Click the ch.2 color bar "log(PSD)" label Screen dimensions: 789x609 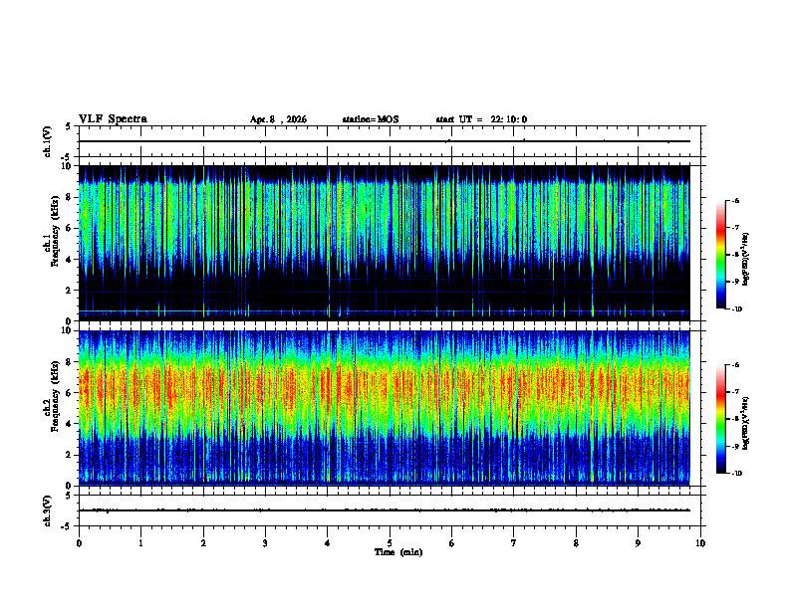click(x=746, y=423)
